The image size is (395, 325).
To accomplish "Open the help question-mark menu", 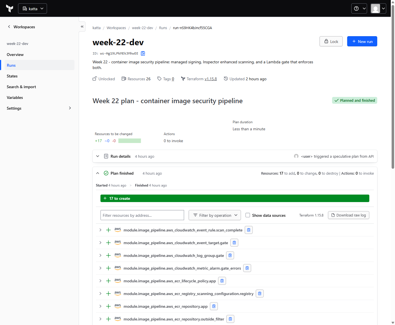I will (x=359, y=8).
